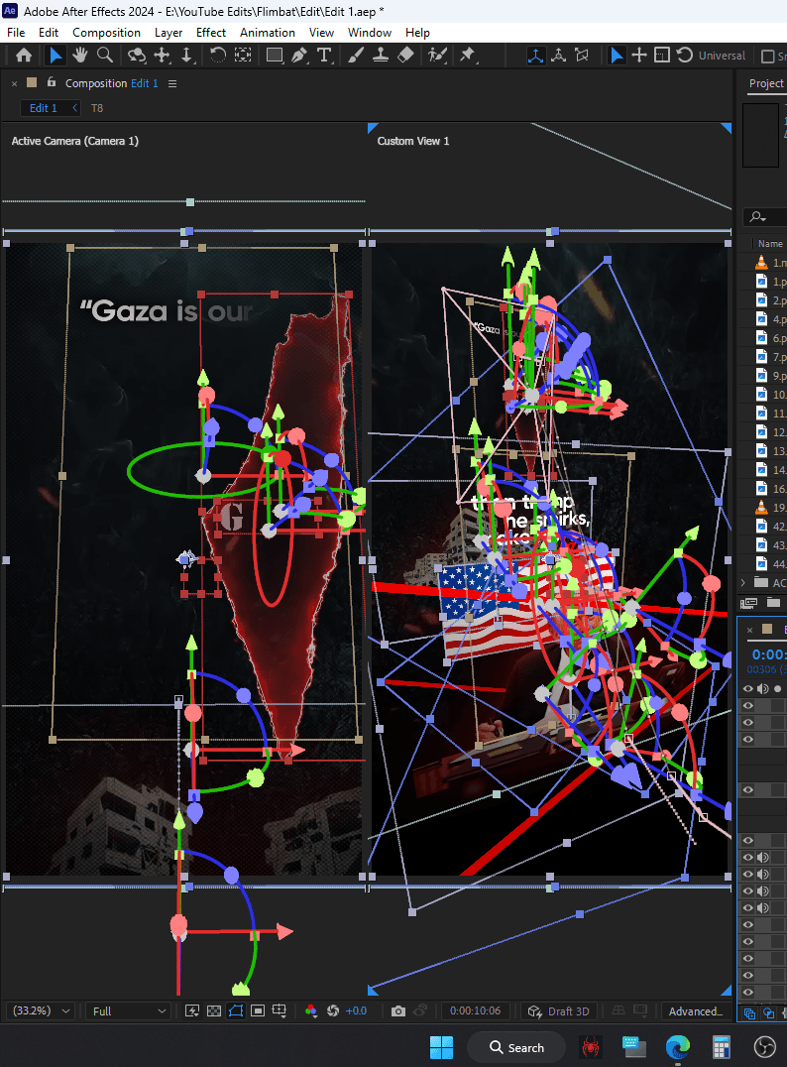Click the Home icon in the toolbar
787x1067 pixels.
pos(24,56)
